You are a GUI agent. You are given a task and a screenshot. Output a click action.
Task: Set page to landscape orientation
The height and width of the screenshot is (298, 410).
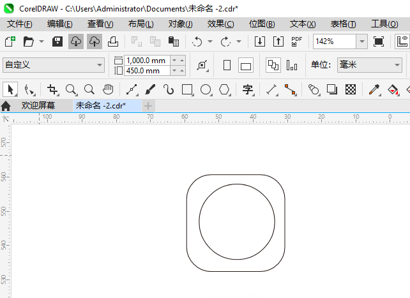click(x=245, y=65)
